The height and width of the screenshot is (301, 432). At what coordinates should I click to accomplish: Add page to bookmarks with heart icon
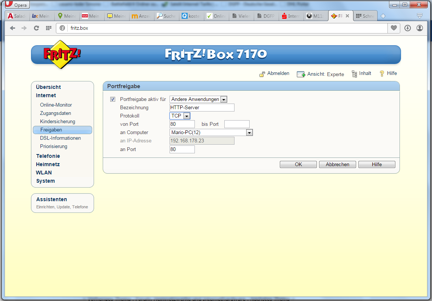pos(394,28)
